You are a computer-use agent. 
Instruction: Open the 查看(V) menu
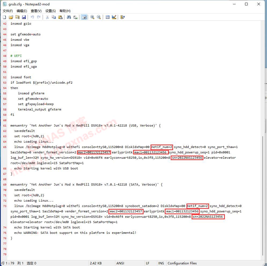tap(36, 11)
